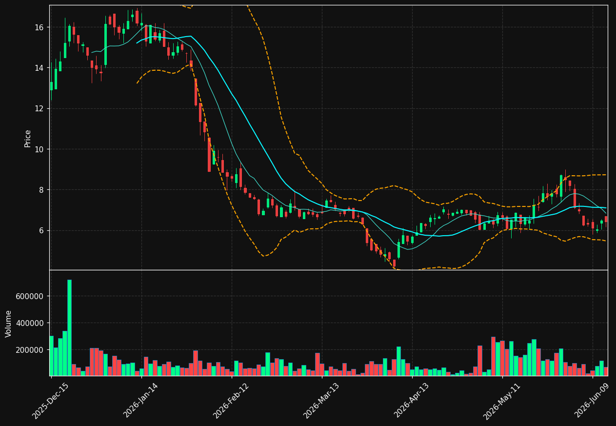
Task: Click the 2026-Mar-13 date label
Action: pyautogui.click(x=321, y=401)
